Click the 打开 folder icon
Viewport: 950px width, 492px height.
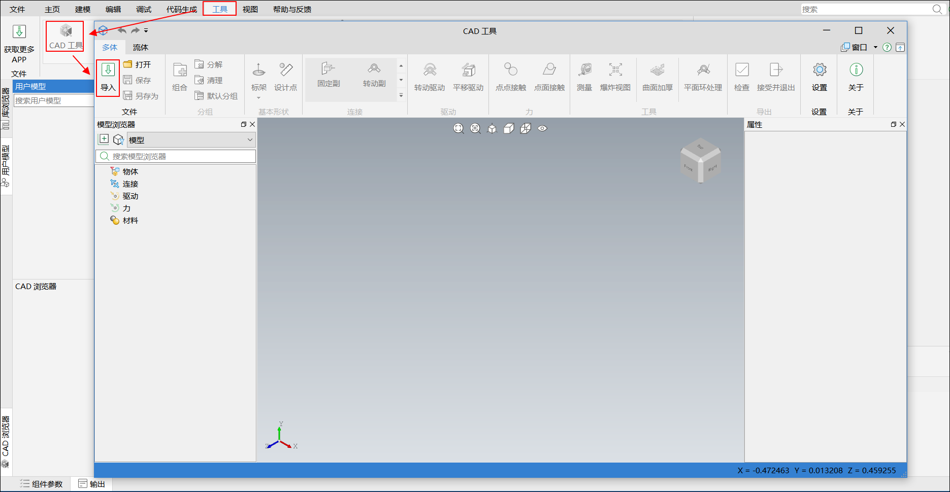[x=128, y=64]
